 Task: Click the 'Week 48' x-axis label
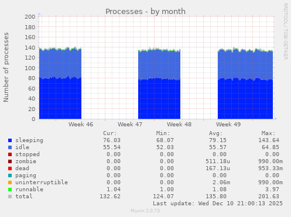[179, 125]
